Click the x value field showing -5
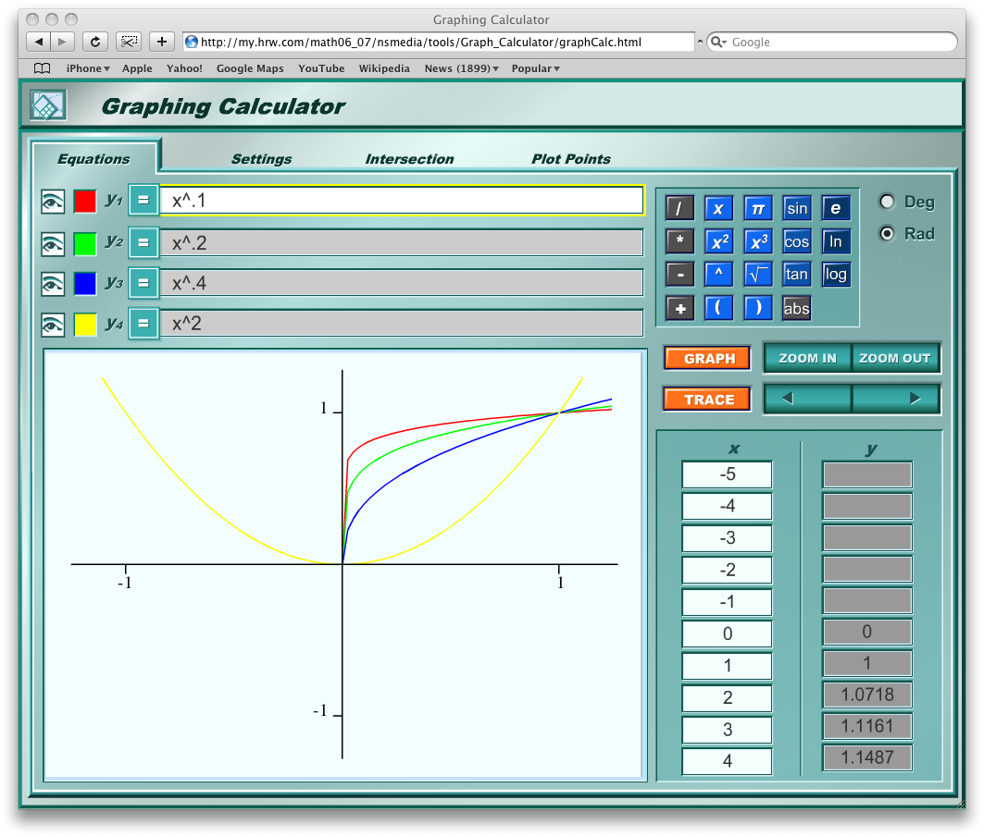Viewport: 984px width, 837px height. pyautogui.click(x=727, y=474)
